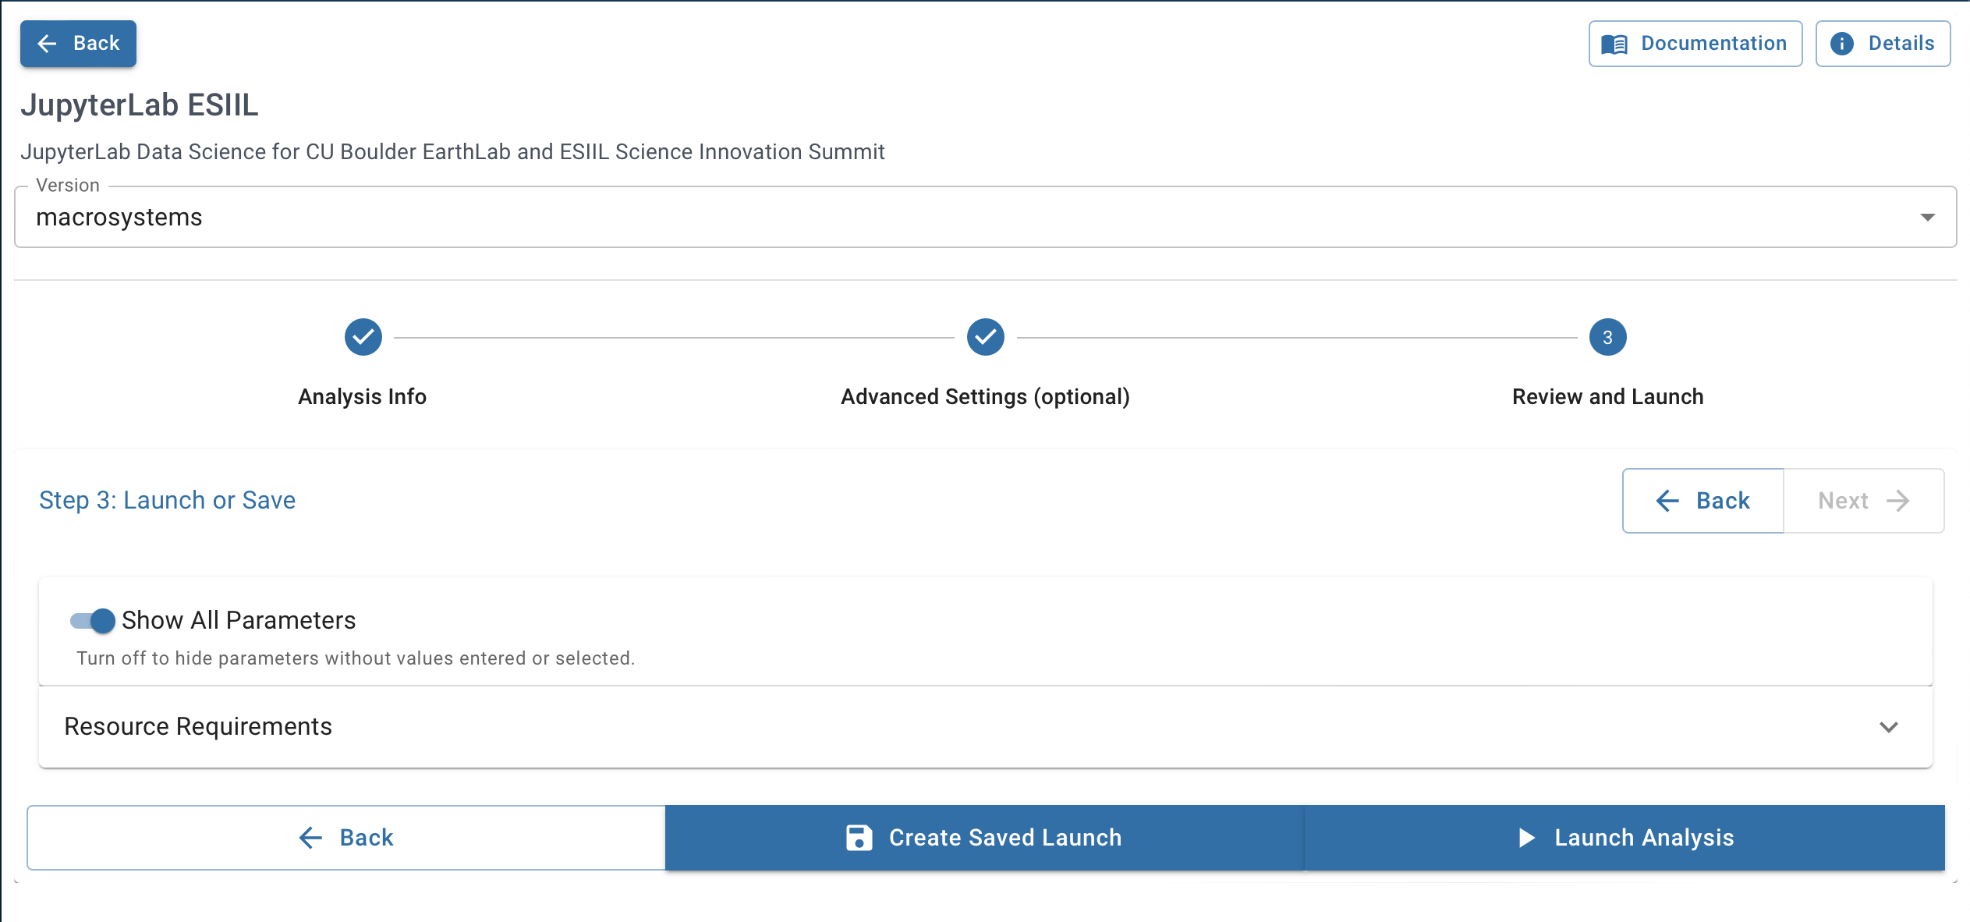Expand the Resource Requirements chevron
The width and height of the screenshot is (1970, 922).
click(1888, 727)
